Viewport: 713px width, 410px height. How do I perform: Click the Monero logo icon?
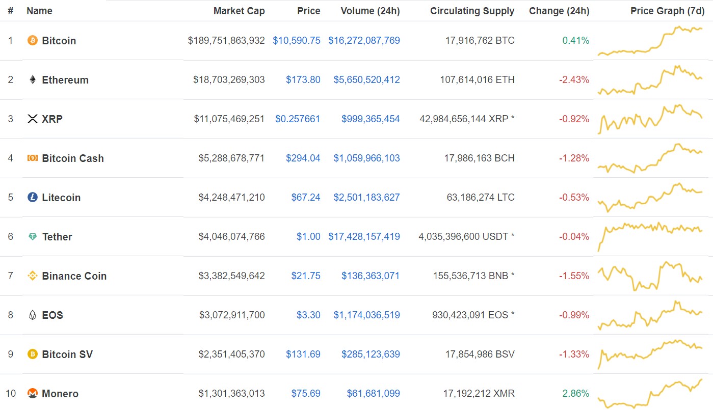point(33,393)
